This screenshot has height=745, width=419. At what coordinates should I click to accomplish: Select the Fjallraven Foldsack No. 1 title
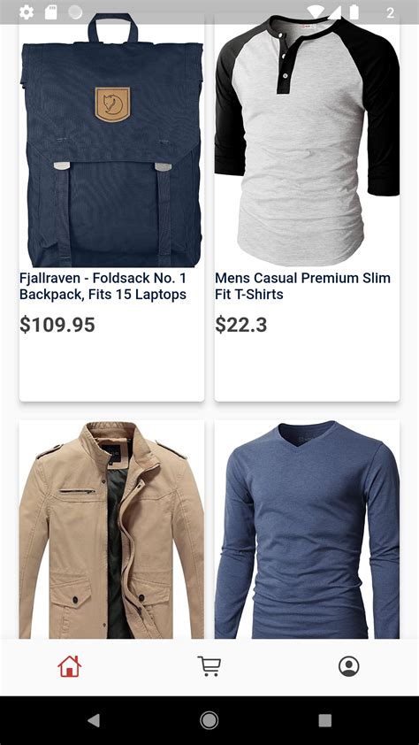103,286
